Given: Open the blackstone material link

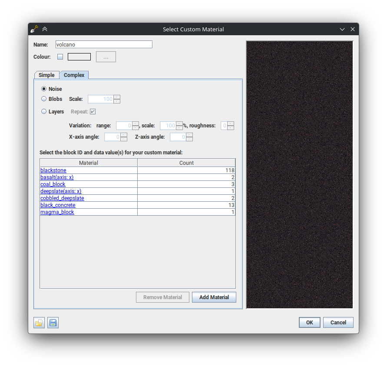Looking at the screenshot, I should pyautogui.click(x=53, y=170).
